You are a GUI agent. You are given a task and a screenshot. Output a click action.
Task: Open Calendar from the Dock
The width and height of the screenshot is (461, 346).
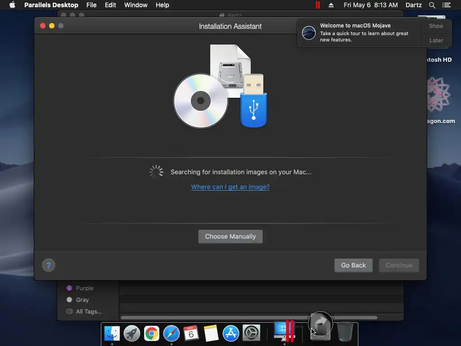(191, 333)
